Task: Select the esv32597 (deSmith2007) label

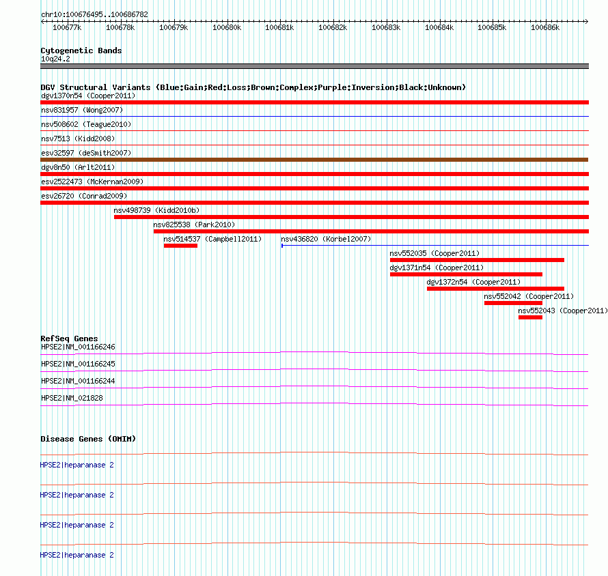Action: click(x=86, y=153)
